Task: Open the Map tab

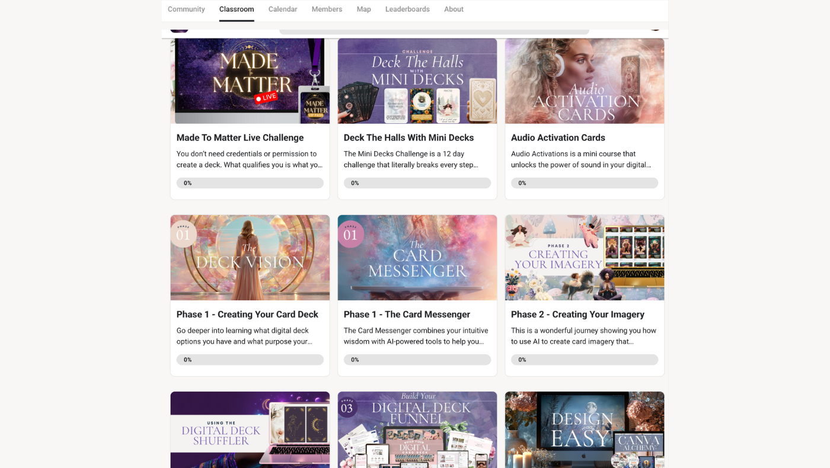Action: [x=363, y=9]
